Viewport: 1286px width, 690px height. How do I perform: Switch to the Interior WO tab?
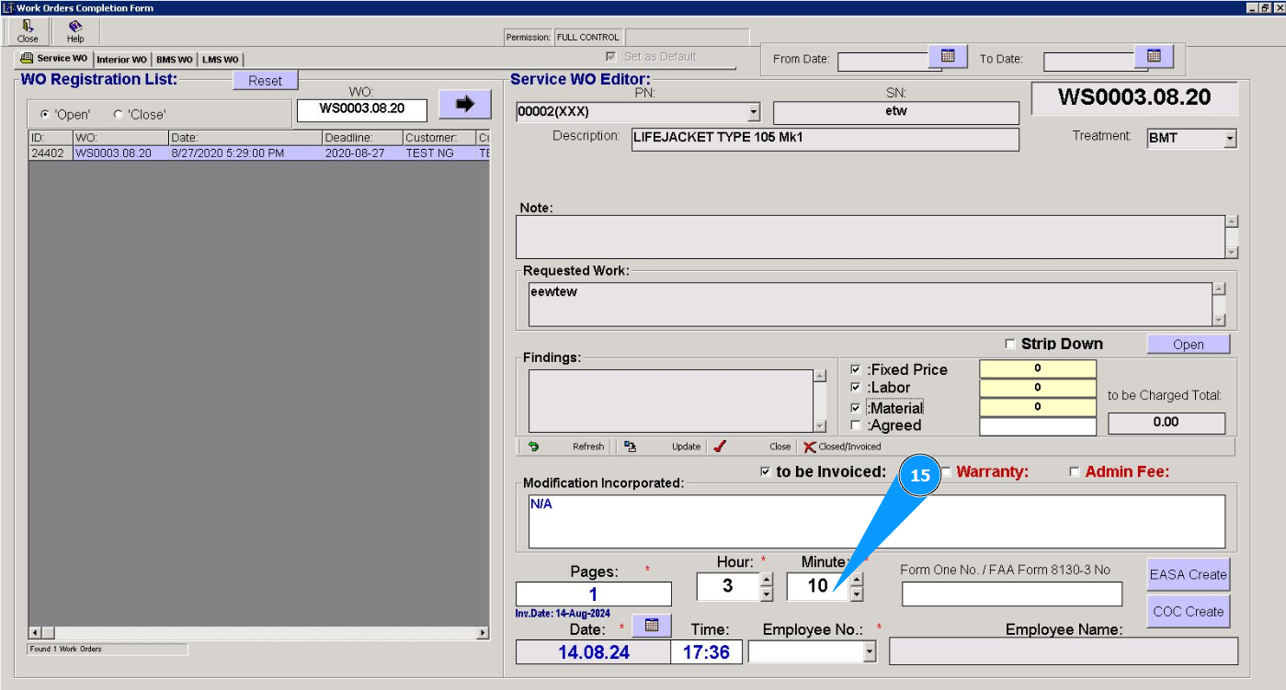(x=121, y=60)
